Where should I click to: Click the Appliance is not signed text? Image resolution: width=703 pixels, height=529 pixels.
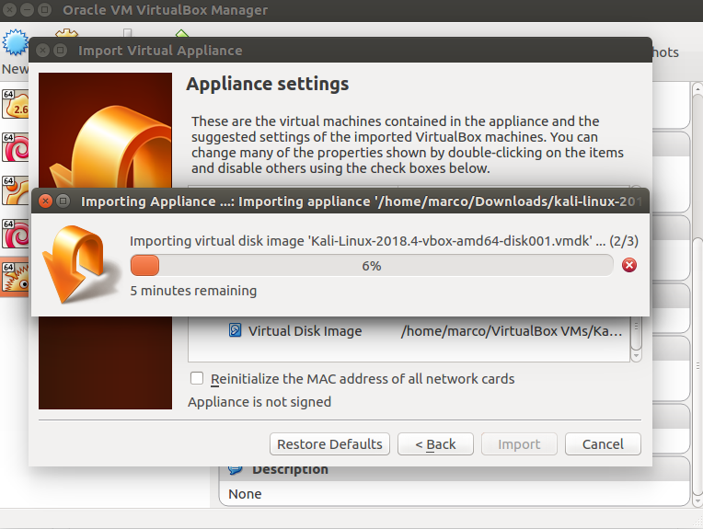pos(259,402)
